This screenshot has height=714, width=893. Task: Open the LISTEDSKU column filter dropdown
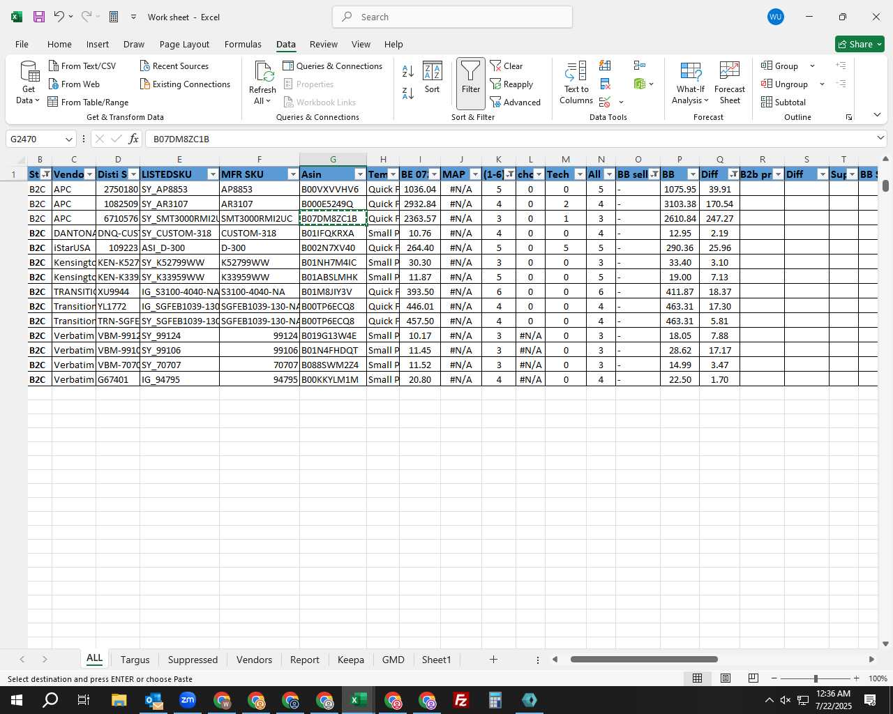tap(213, 174)
